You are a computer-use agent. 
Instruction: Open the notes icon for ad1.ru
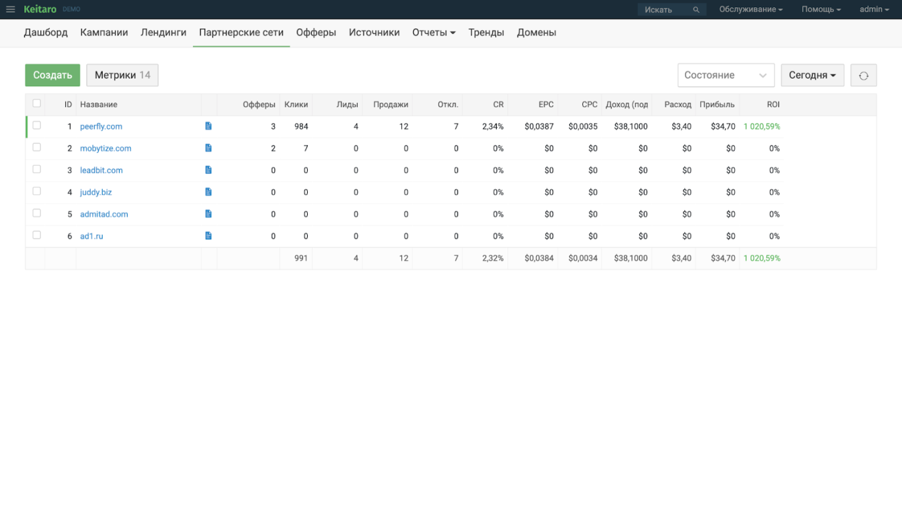click(x=209, y=236)
